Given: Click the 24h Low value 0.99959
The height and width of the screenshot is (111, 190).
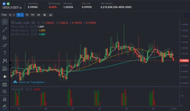Looking at the screenshot, I should 87,7.
